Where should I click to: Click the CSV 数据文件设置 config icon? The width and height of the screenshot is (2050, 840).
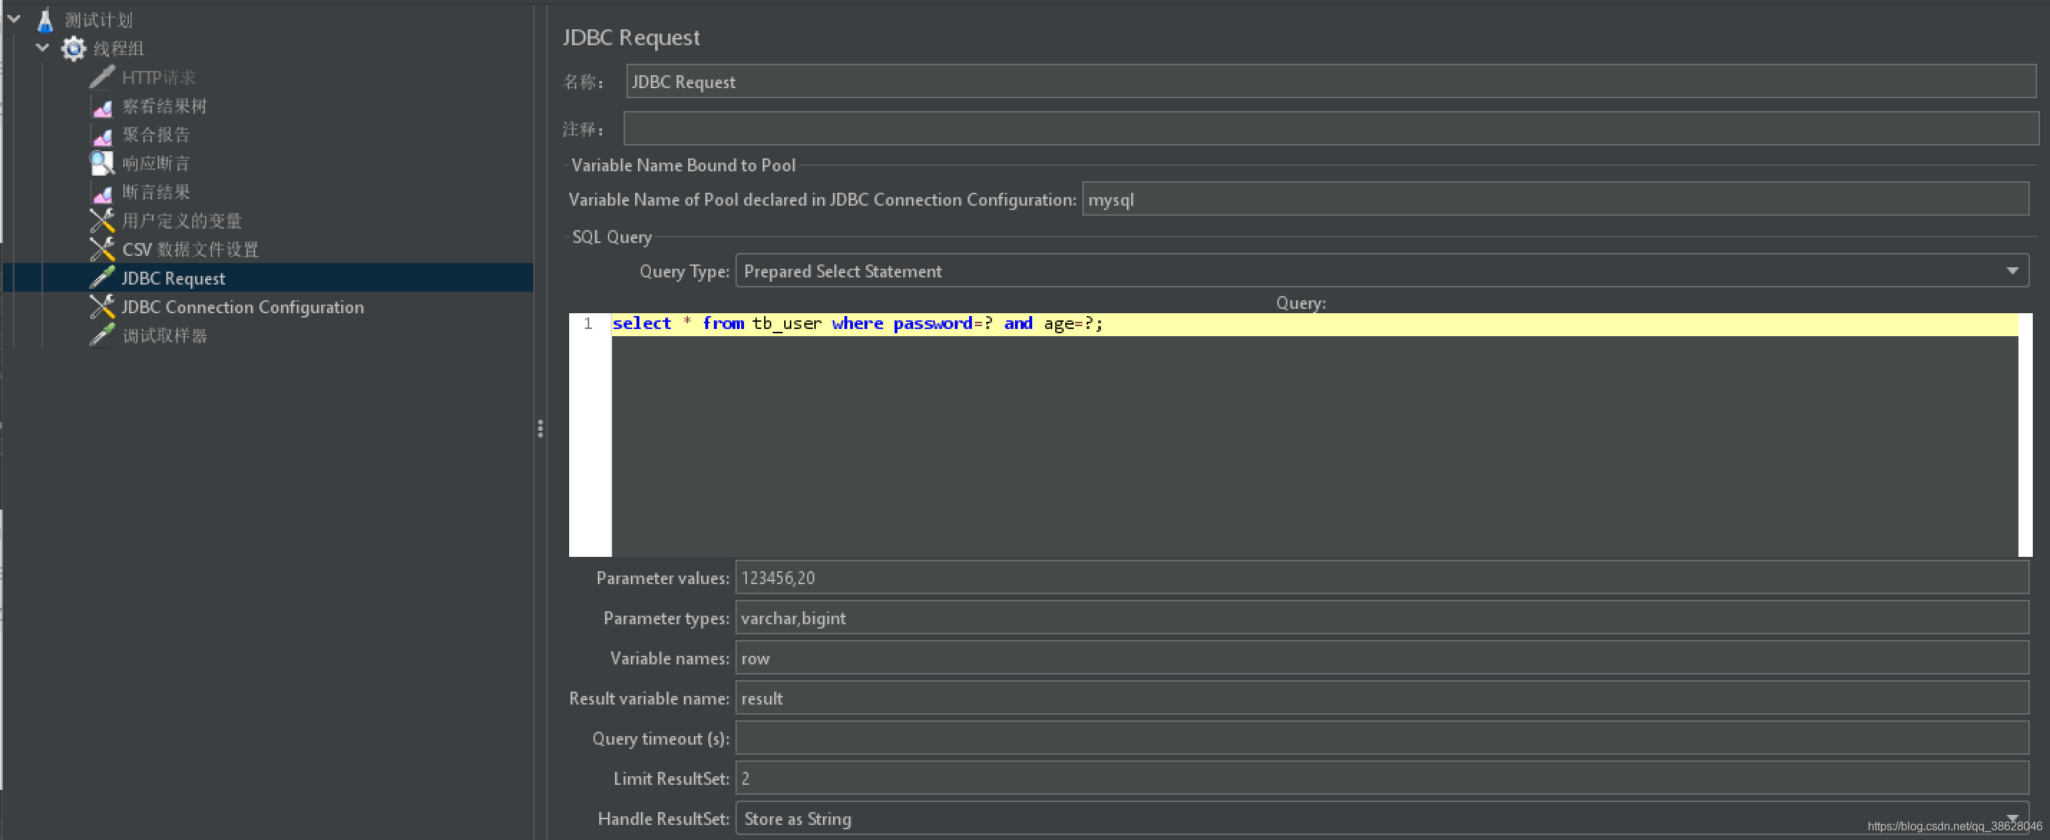coord(102,249)
